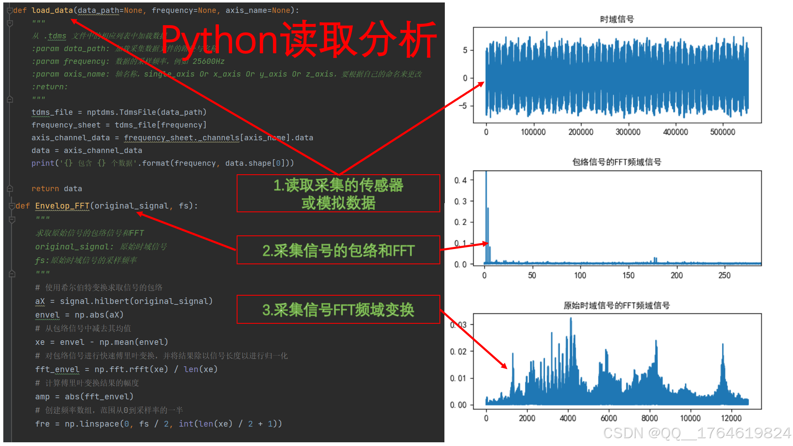This screenshot has height=446, width=793.
Task: Click the load_data docstring end fold icon
Action: pyautogui.click(x=10, y=99)
